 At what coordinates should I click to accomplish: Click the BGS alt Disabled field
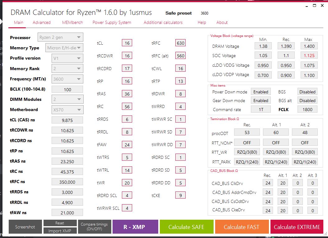coord(307,101)
